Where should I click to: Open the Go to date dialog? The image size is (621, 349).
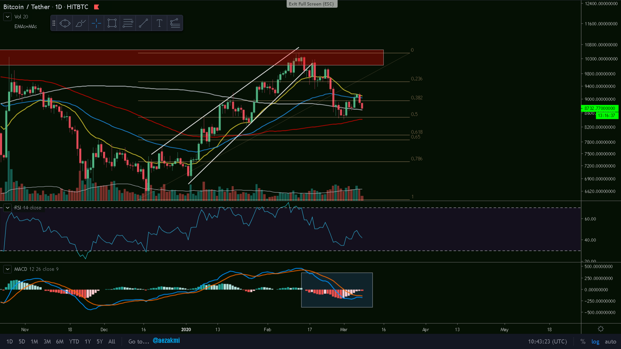(x=138, y=342)
